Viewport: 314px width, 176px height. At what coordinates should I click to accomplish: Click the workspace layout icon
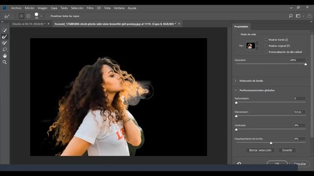[x=298, y=16]
